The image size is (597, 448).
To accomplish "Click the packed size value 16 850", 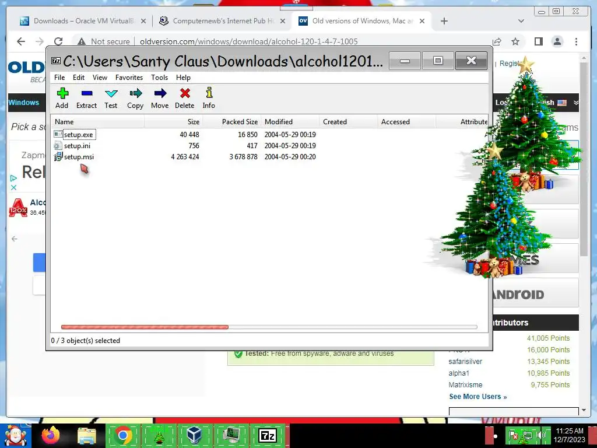I will coord(247,135).
